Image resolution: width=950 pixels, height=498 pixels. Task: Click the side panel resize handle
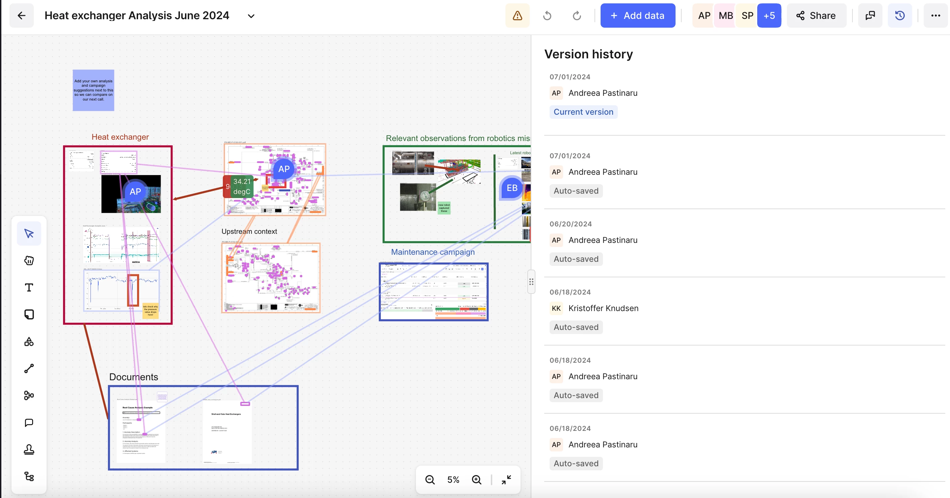click(x=531, y=282)
